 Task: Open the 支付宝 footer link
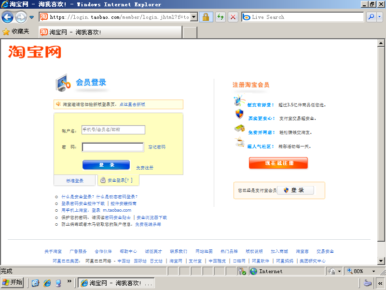195,261
